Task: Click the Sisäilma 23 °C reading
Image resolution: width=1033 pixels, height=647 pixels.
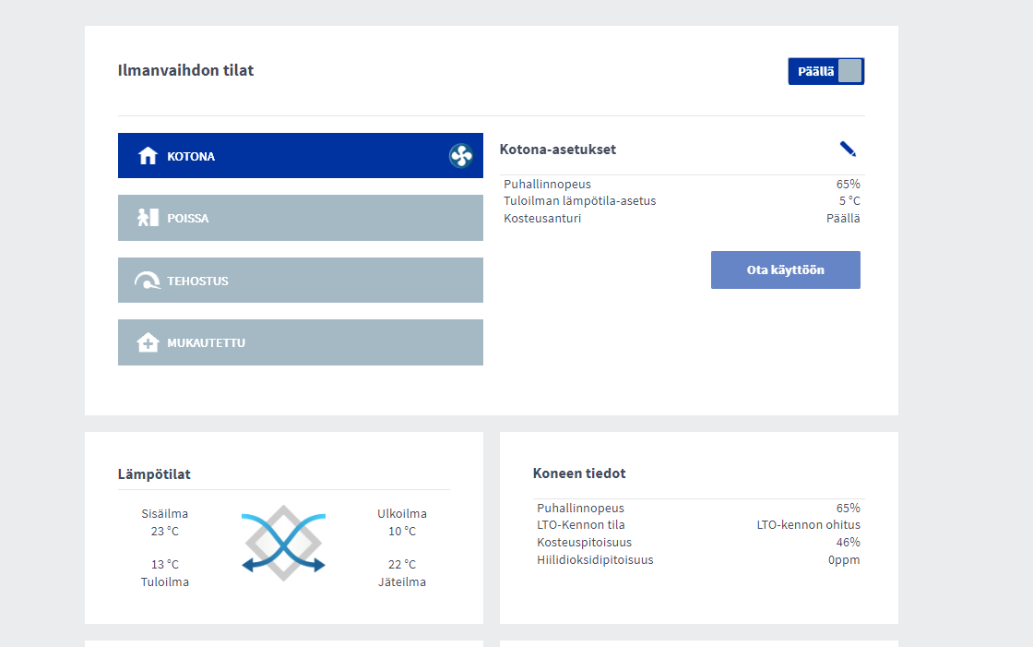Action: pos(165,522)
